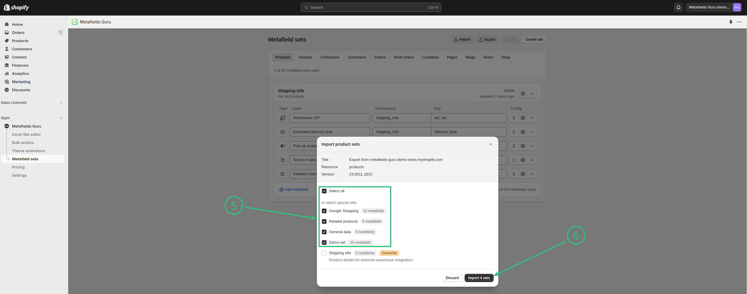Viewport: 747px width, 294px height.
Task: Open the notifications bell
Action: click(x=678, y=7)
